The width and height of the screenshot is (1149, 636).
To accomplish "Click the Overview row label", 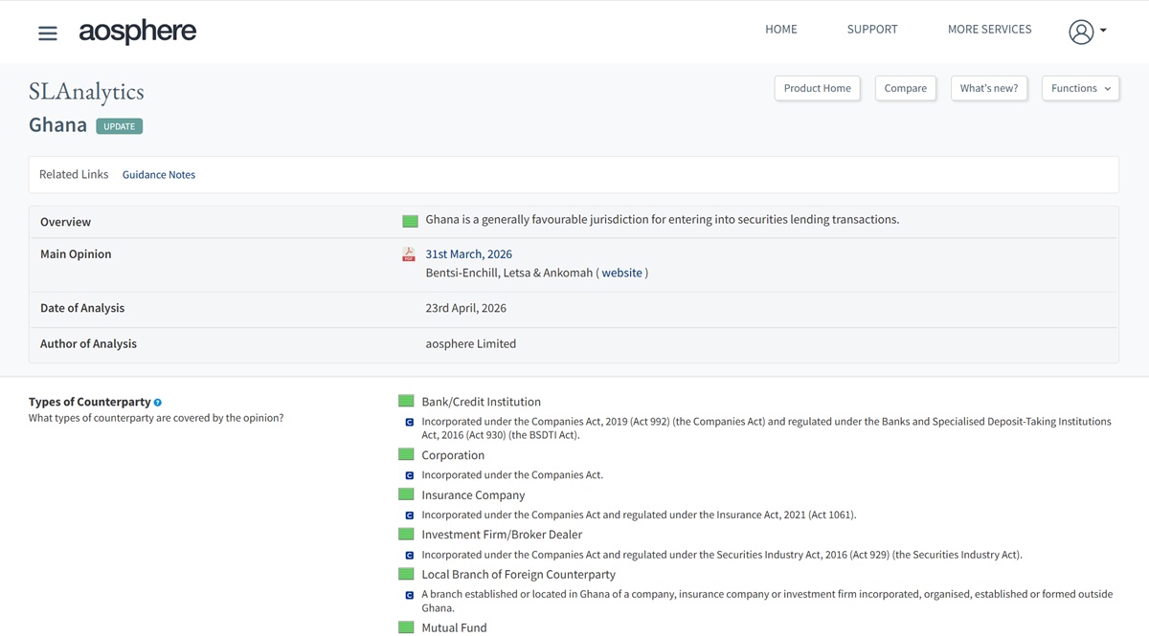I will click(66, 222).
